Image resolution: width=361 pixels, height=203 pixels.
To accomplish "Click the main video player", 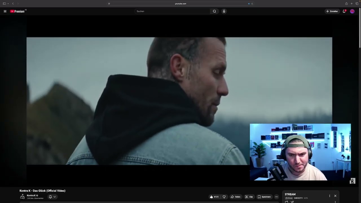I will (179, 101).
